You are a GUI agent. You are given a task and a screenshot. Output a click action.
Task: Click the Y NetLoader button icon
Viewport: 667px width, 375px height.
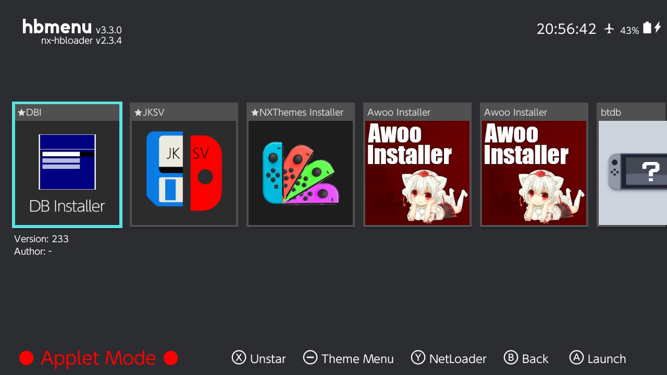coord(418,357)
